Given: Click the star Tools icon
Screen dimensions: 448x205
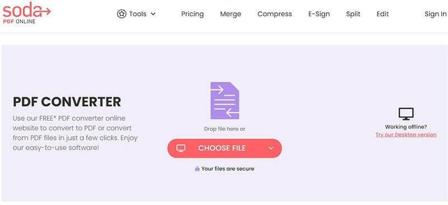Looking at the screenshot, I should coord(122,14).
